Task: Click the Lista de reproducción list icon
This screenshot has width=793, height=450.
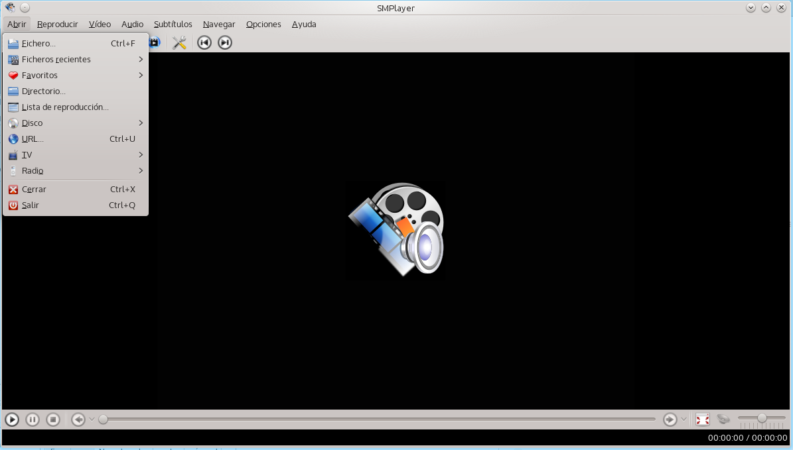Action: click(13, 107)
